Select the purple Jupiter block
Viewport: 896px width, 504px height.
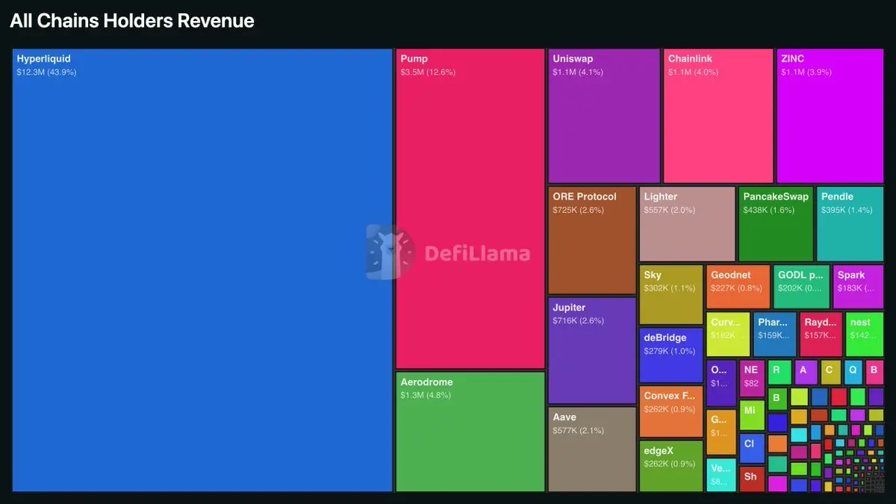pos(592,350)
